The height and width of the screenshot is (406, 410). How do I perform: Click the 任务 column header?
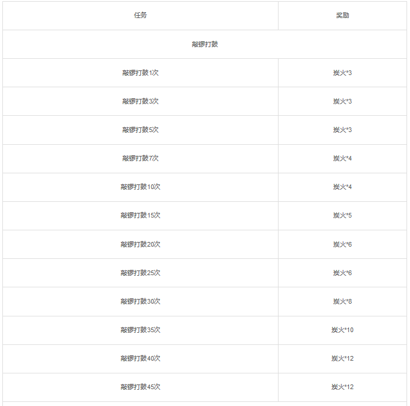pyautogui.click(x=140, y=15)
